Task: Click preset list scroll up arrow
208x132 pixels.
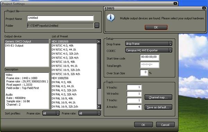Action: pos(99,42)
